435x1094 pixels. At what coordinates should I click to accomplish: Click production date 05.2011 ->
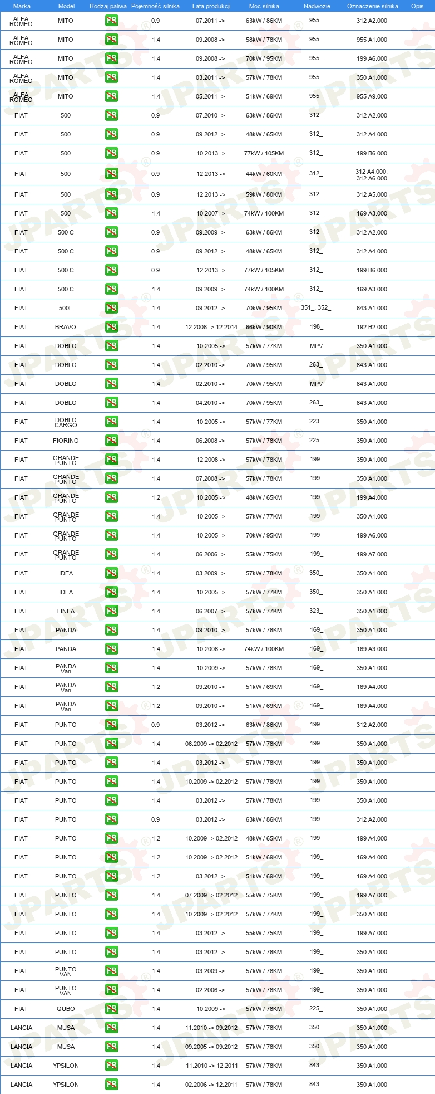[211, 96]
